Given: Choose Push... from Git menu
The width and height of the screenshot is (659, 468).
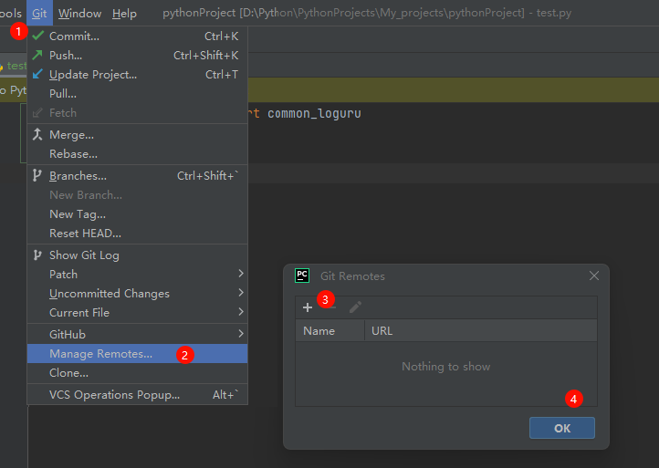Looking at the screenshot, I should coord(138,56).
